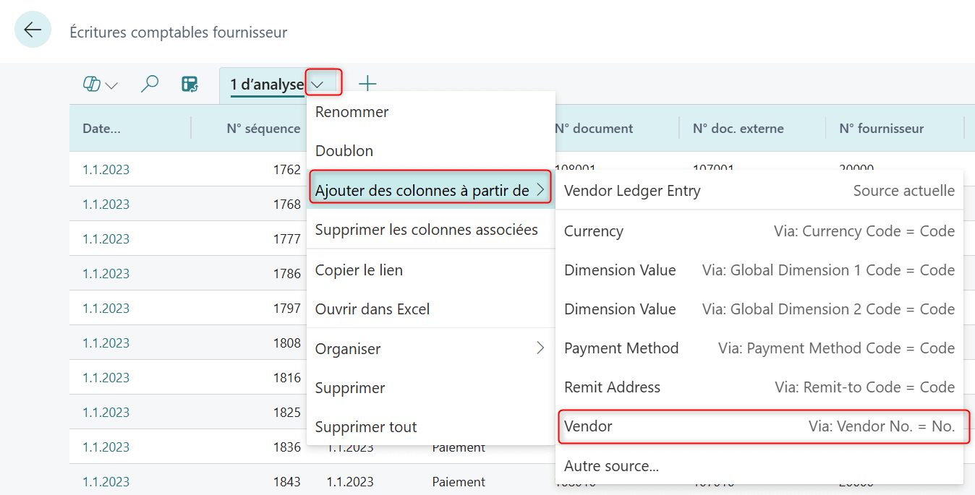Choose 'Autre source...' option
The image size is (975, 495).
pyautogui.click(x=611, y=466)
